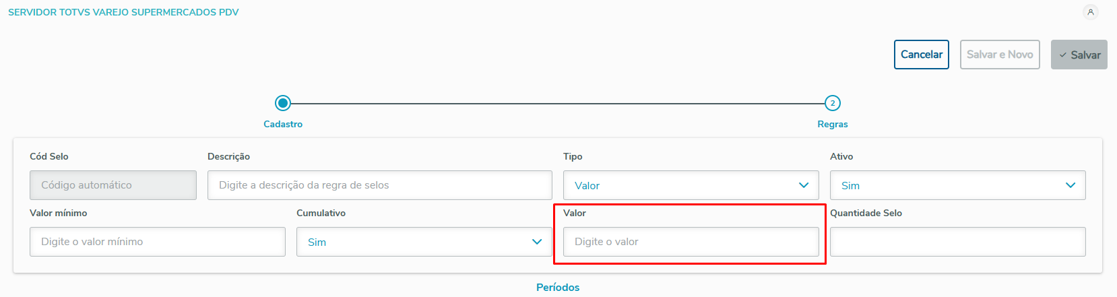Click the Valor input field
The width and height of the screenshot is (1117, 297).
coord(691,242)
